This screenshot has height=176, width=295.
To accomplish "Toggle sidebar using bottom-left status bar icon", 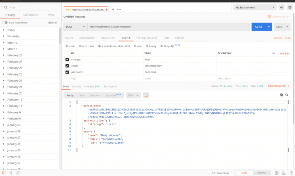I will pos(4,173).
